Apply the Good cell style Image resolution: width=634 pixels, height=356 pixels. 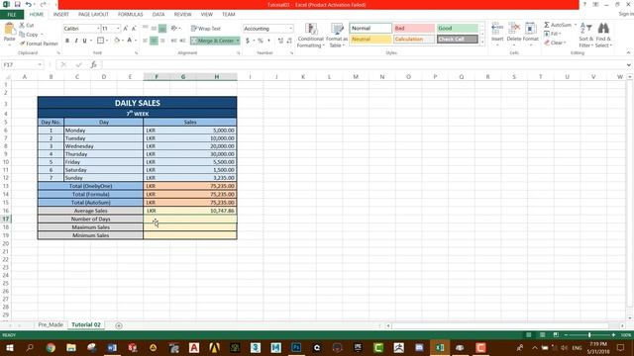(458, 29)
